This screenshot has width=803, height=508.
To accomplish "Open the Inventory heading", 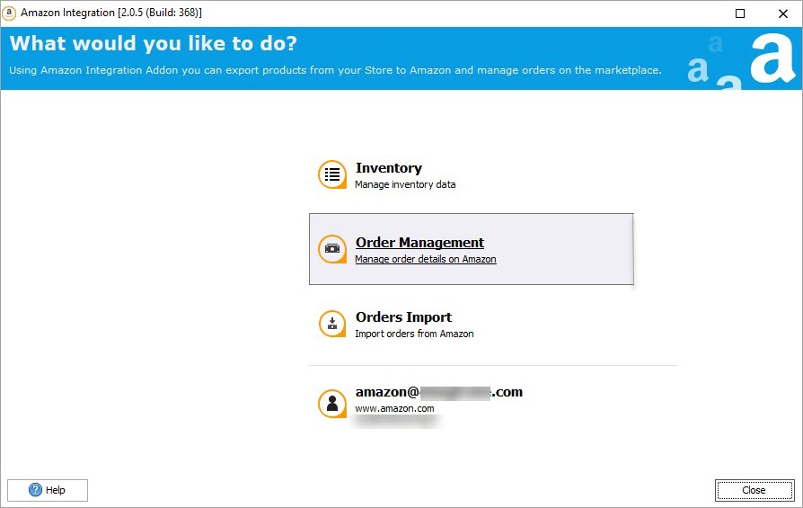I will [x=389, y=167].
